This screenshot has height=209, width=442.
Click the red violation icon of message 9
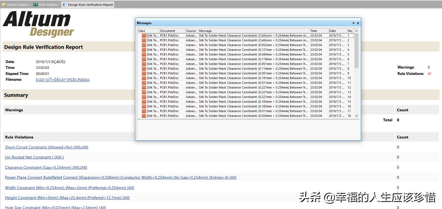(x=144, y=73)
